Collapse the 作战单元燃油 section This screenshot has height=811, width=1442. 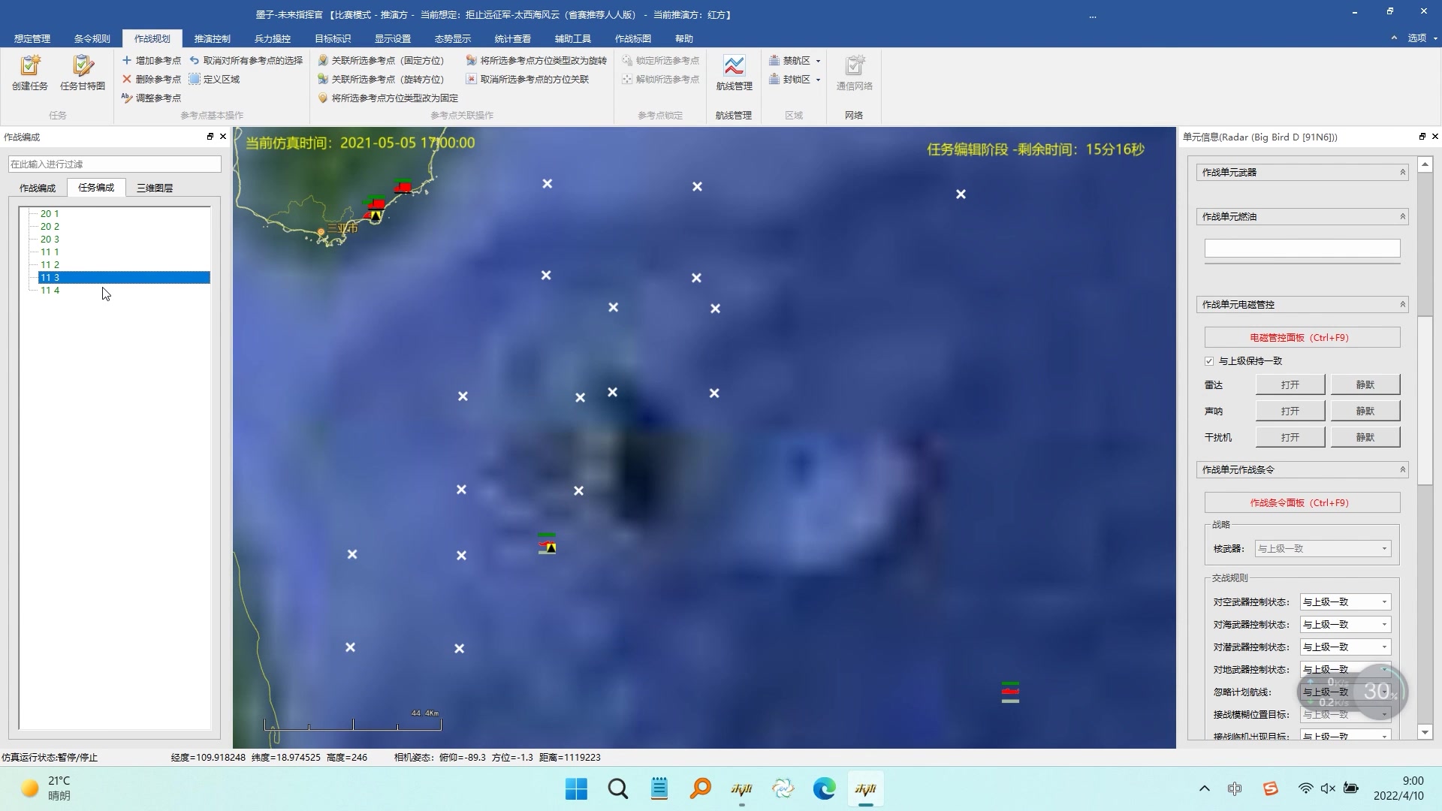[x=1402, y=217]
